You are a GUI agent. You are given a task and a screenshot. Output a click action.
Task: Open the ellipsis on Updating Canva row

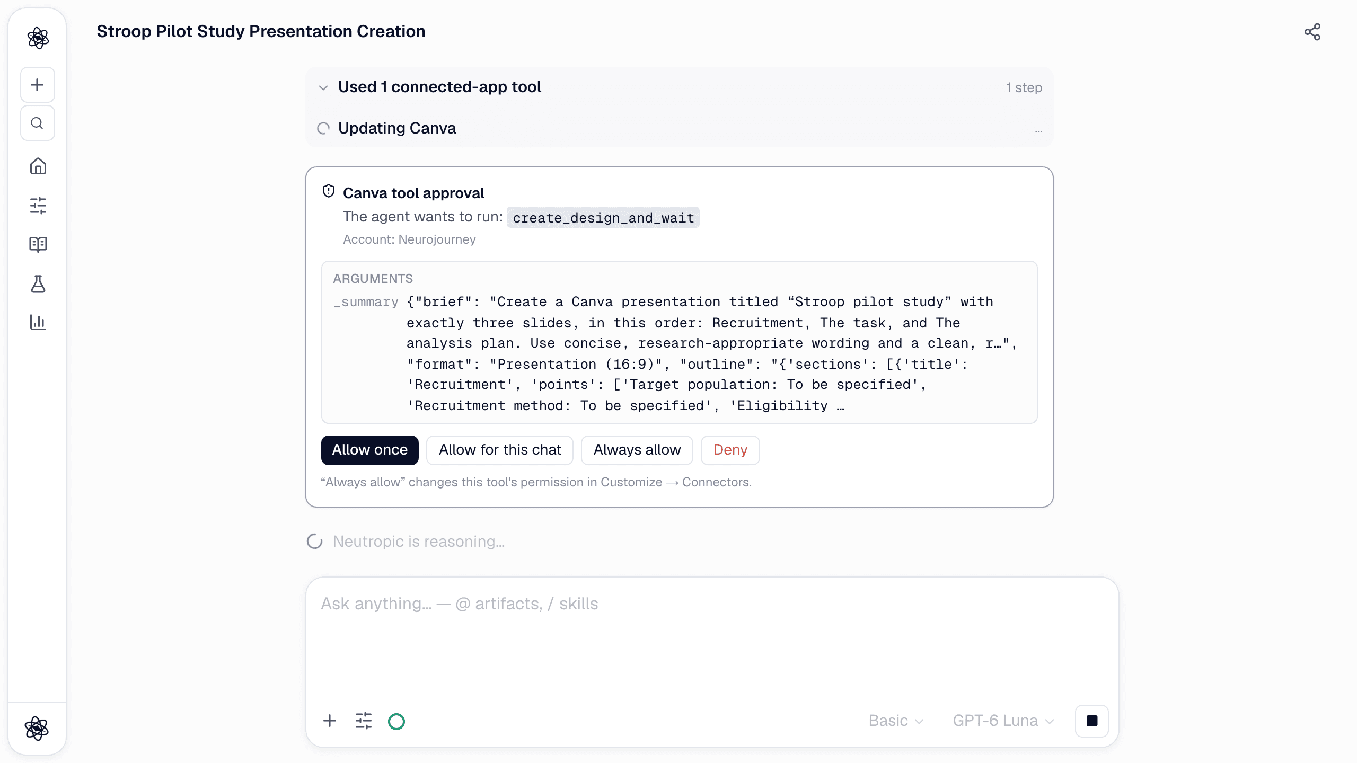1038,130
